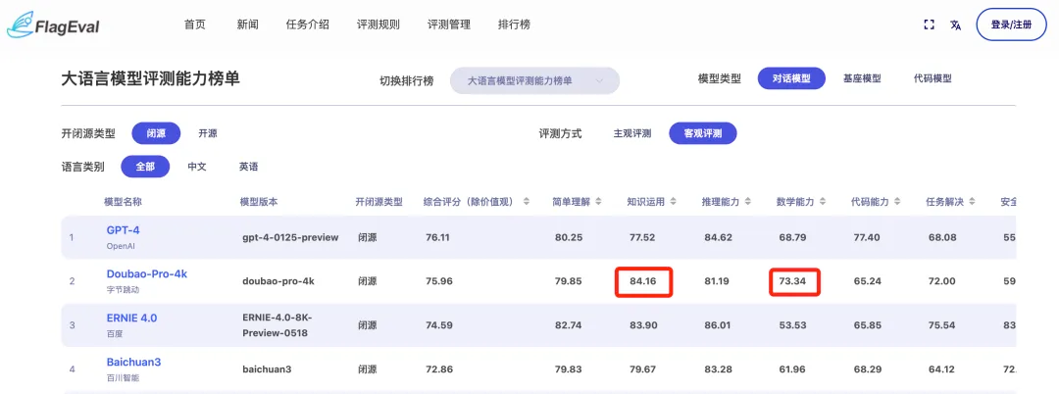Open the language translation icon

click(x=955, y=25)
